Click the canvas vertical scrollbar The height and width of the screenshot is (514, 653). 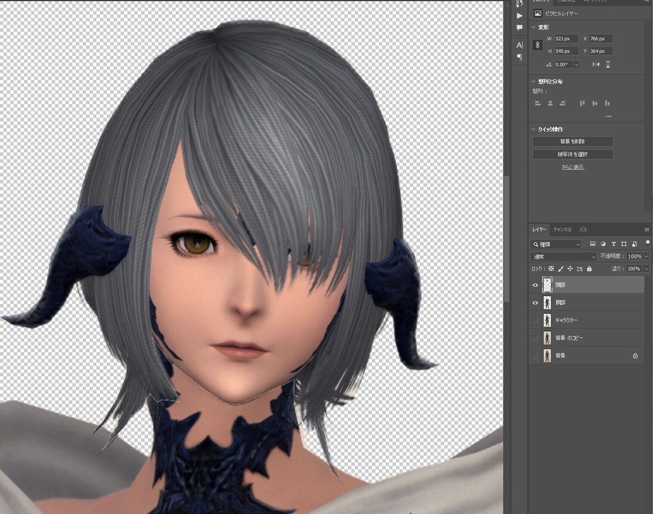(507, 240)
